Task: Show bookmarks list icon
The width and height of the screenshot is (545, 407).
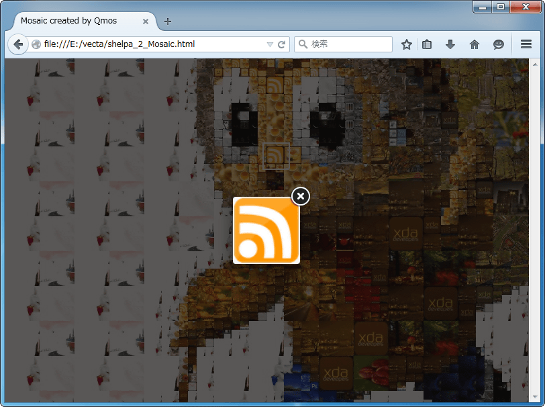Action: coord(427,44)
